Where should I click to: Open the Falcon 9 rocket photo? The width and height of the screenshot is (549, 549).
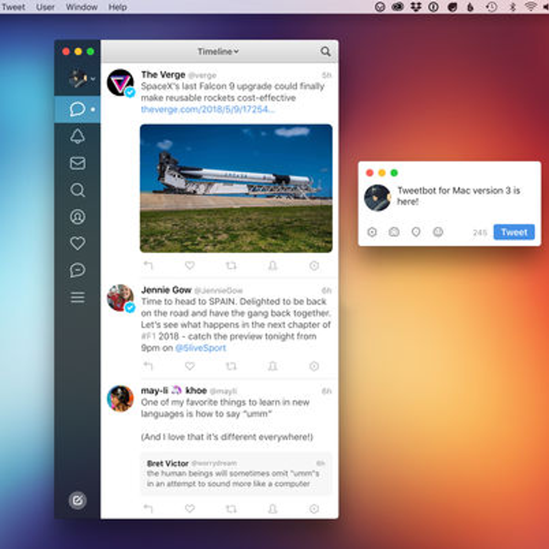236,188
